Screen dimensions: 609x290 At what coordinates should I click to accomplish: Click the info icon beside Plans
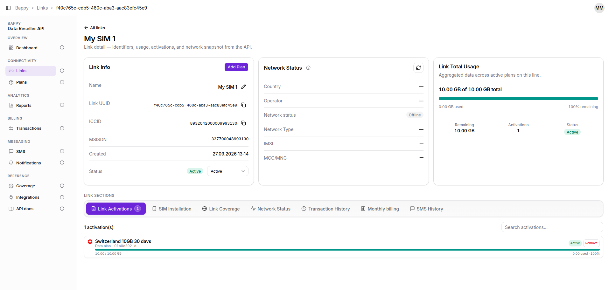tap(62, 82)
